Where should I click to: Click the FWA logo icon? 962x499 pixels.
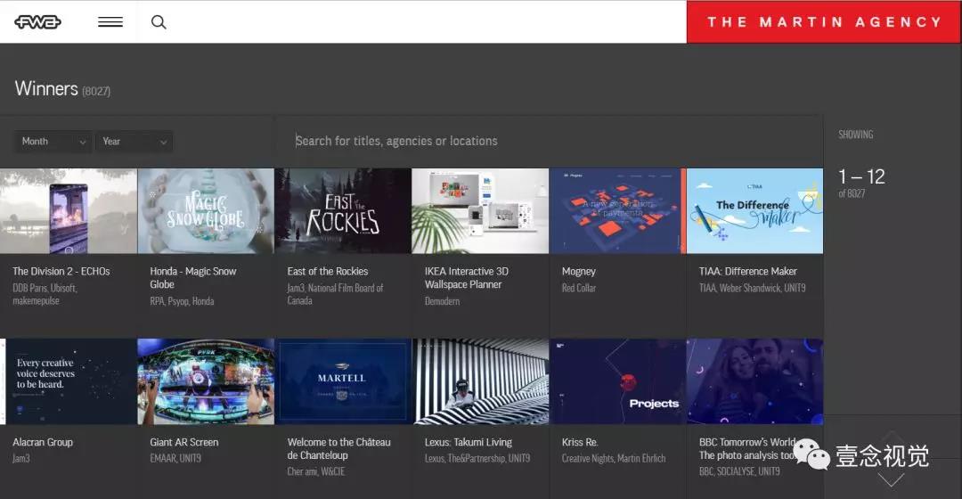(37, 22)
